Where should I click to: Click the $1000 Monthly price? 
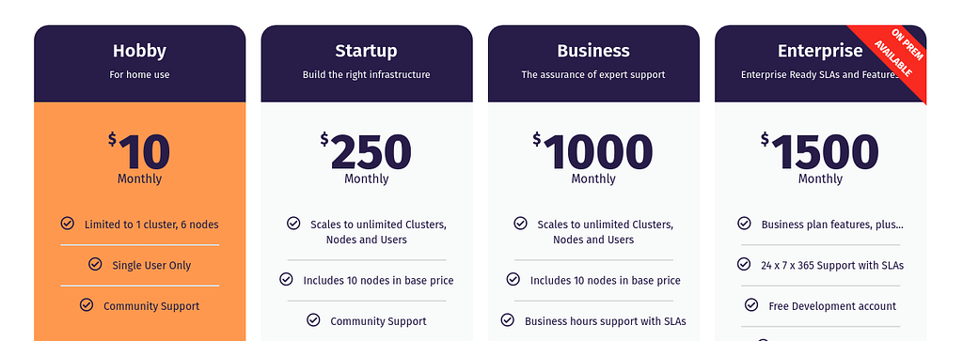[x=593, y=158]
